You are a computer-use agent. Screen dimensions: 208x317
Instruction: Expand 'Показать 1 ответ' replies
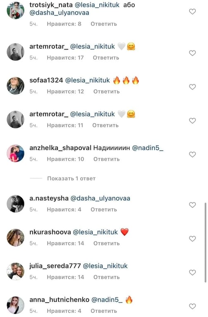[71, 178]
